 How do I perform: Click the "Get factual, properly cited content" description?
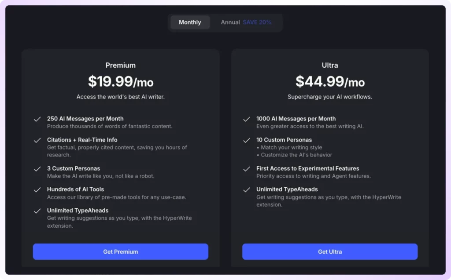click(117, 151)
